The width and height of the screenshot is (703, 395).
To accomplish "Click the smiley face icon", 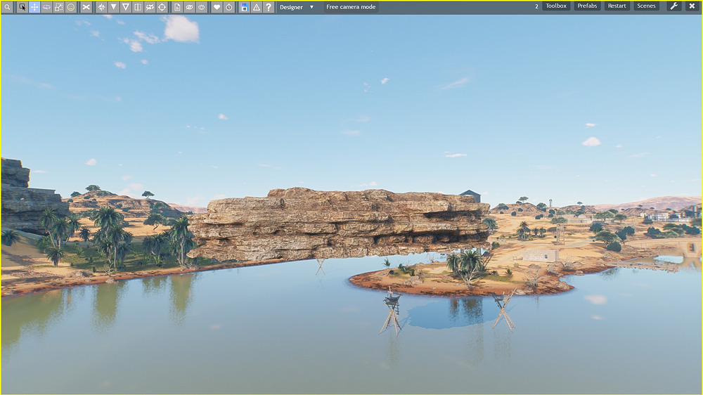I will pos(71,7).
